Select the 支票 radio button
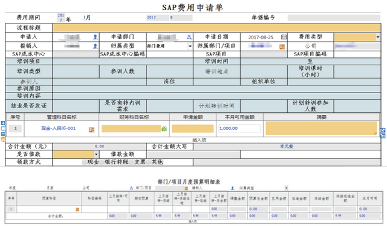Screen dimensions: 387x226 click(x=131, y=163)
